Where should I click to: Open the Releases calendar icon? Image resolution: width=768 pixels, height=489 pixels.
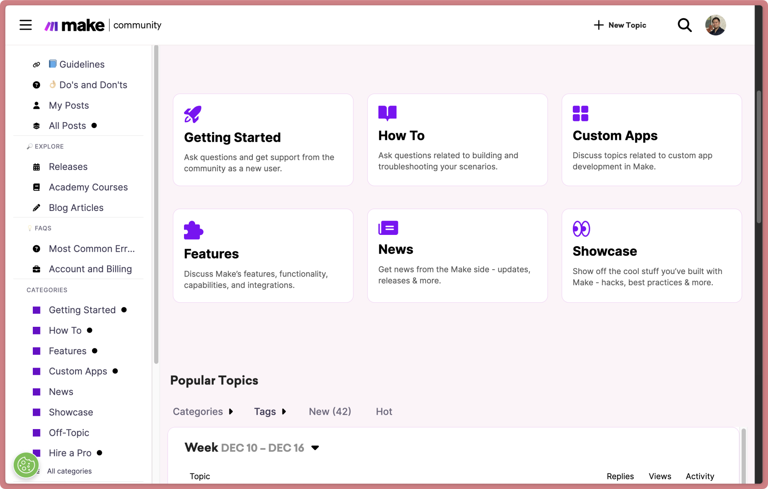pos(36,167)
